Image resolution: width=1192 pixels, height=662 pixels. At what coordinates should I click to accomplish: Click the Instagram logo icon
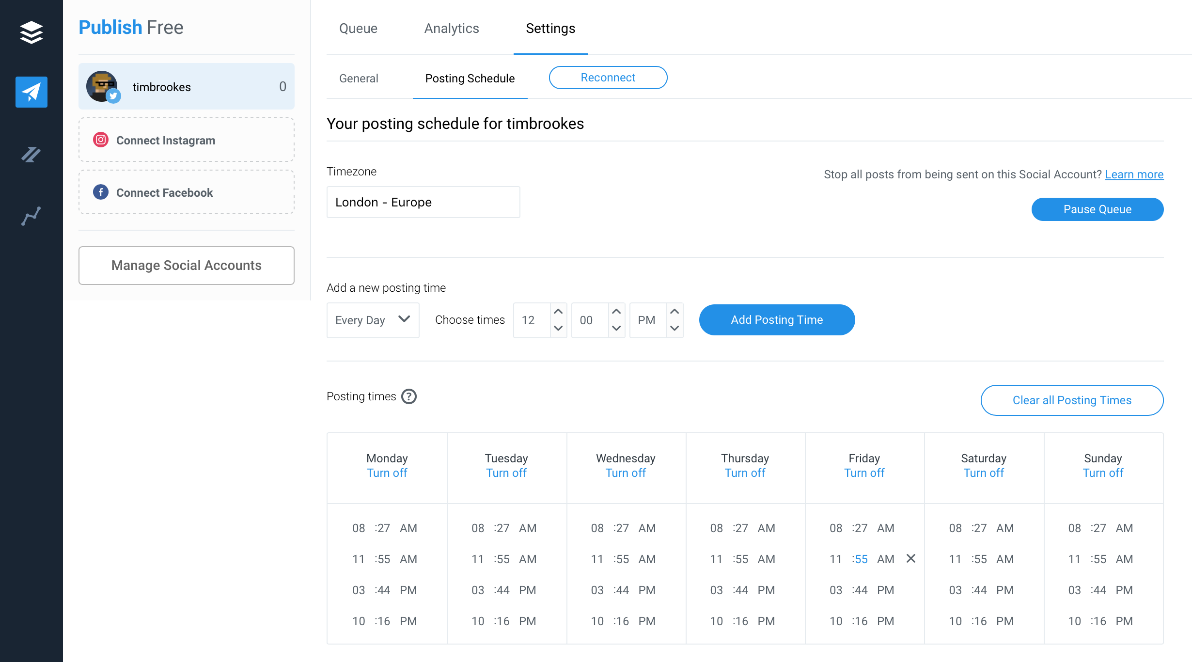pyautogui.click(x=101, y=140)
